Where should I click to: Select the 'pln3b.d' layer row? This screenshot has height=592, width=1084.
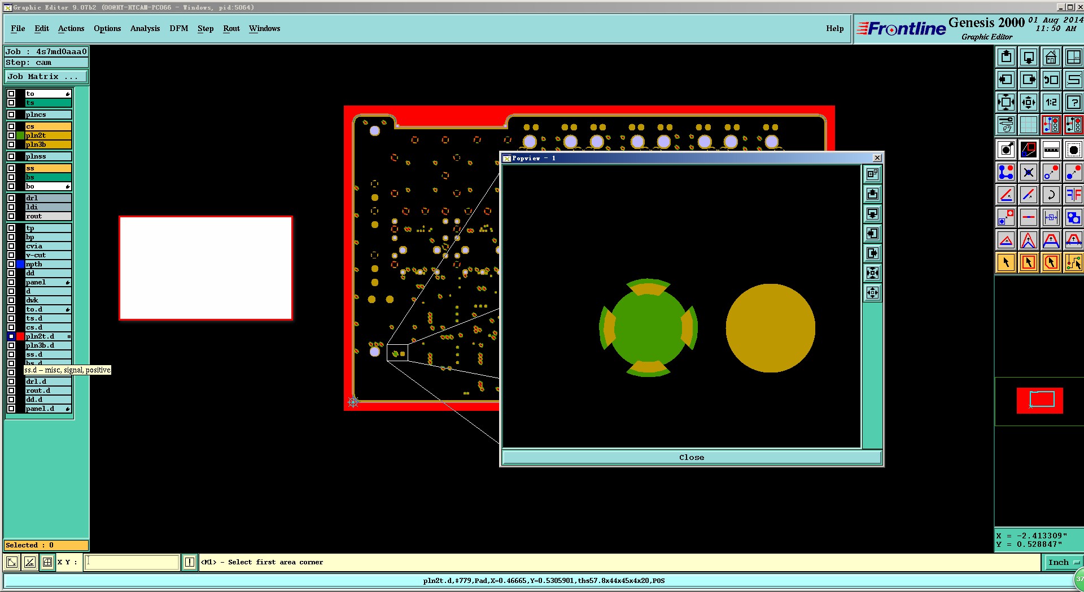coord(49,345)
